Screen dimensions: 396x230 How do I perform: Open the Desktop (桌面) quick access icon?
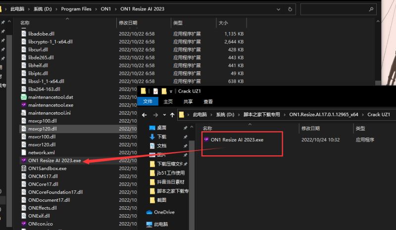[152, 128]
